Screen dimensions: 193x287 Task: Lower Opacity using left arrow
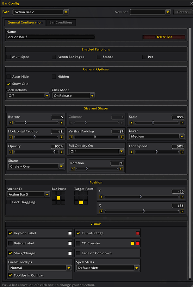tap(11, 152)
